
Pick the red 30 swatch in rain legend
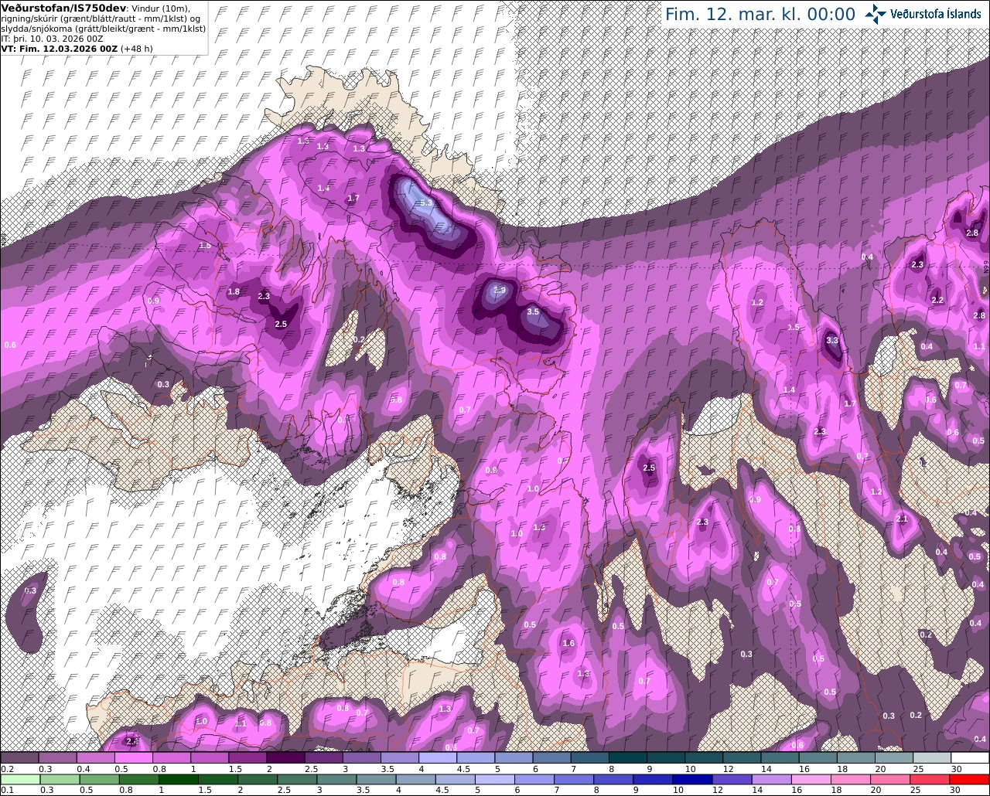pos(970,779)
